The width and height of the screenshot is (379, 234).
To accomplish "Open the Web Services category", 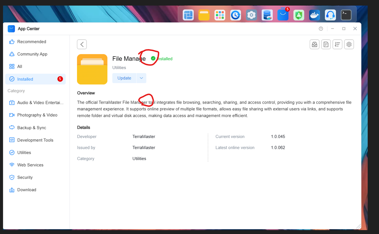I will [36, 165].
